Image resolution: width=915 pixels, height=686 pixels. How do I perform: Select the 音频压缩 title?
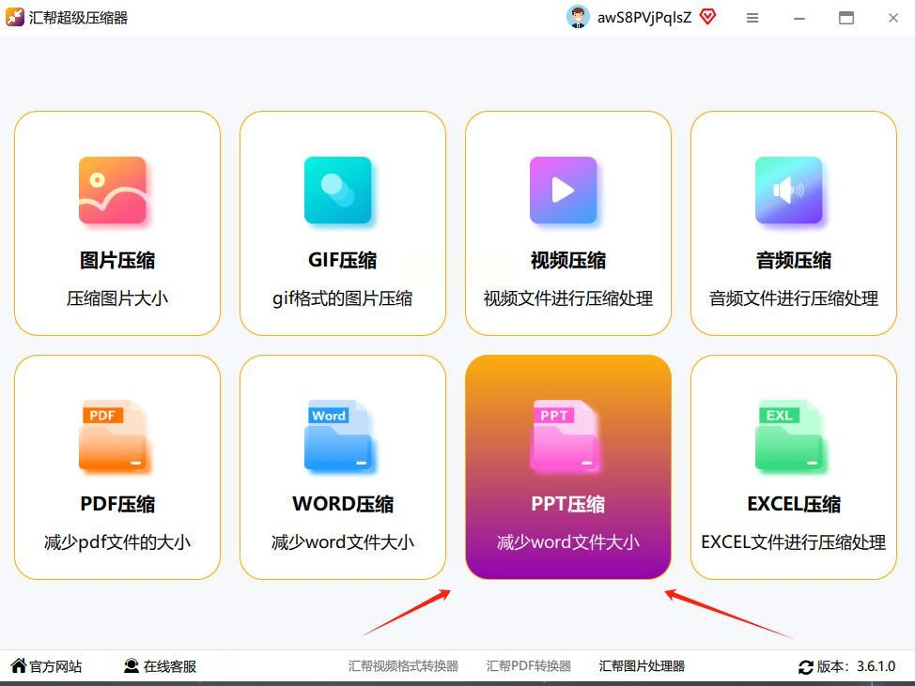(x=794, y=260)
